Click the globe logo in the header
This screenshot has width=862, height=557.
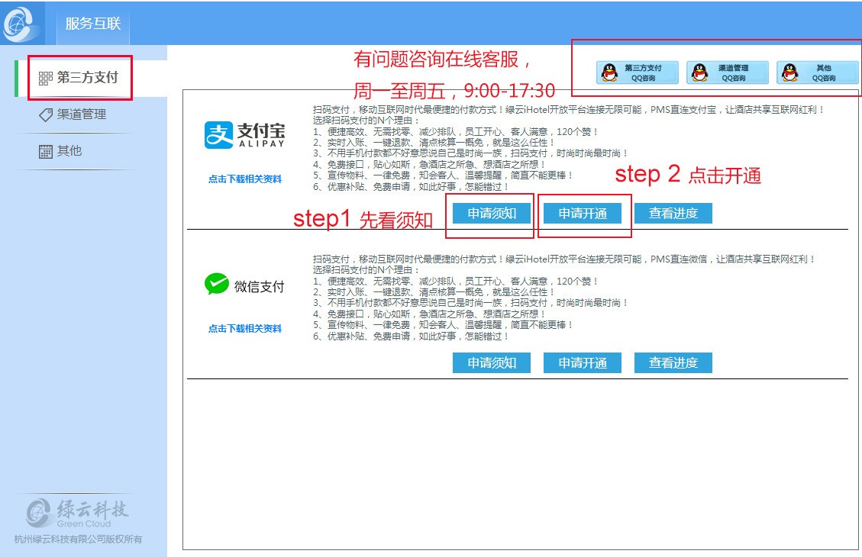pyautogui.click(x=21, y=23)
